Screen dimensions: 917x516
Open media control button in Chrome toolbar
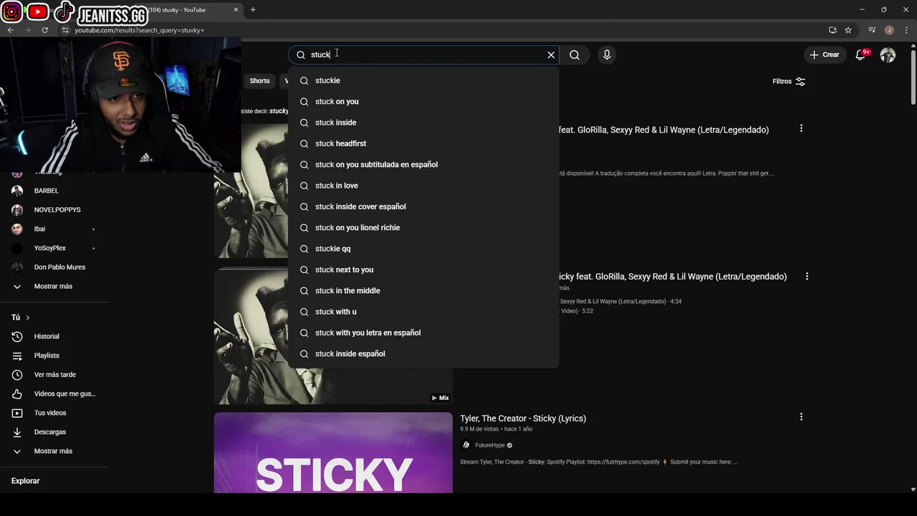(872, 30)
